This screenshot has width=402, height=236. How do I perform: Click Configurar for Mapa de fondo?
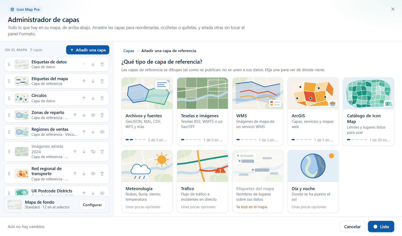[92, 205]
